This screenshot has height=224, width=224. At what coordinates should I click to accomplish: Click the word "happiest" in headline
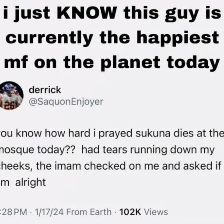178,37
